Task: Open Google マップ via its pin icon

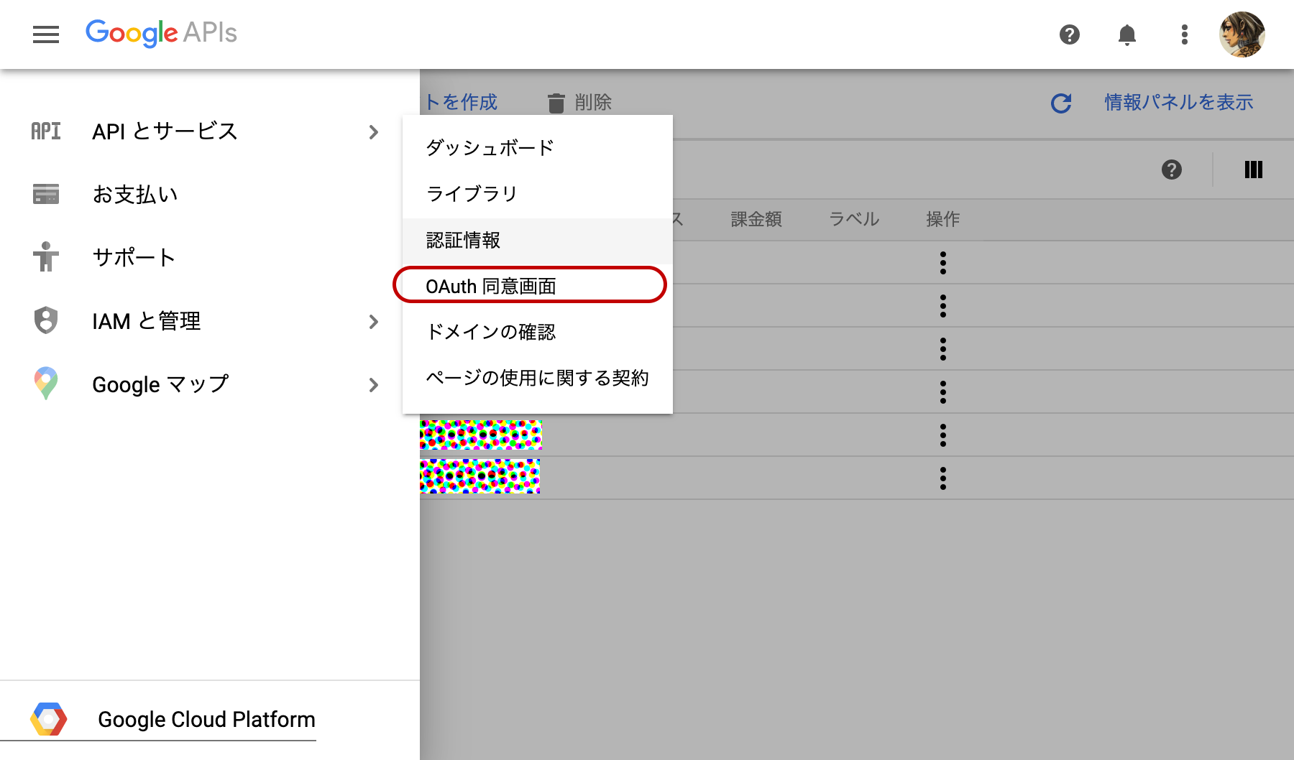Action: click(x=45, y=384)
